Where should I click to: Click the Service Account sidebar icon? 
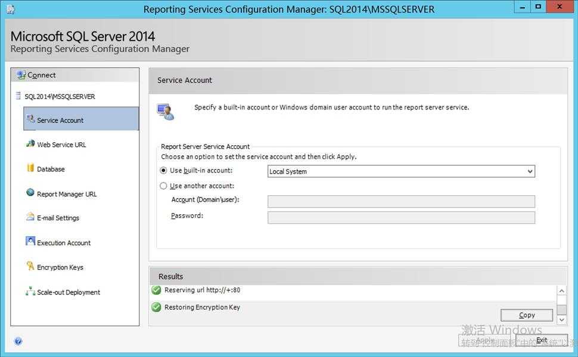(30, 118)
